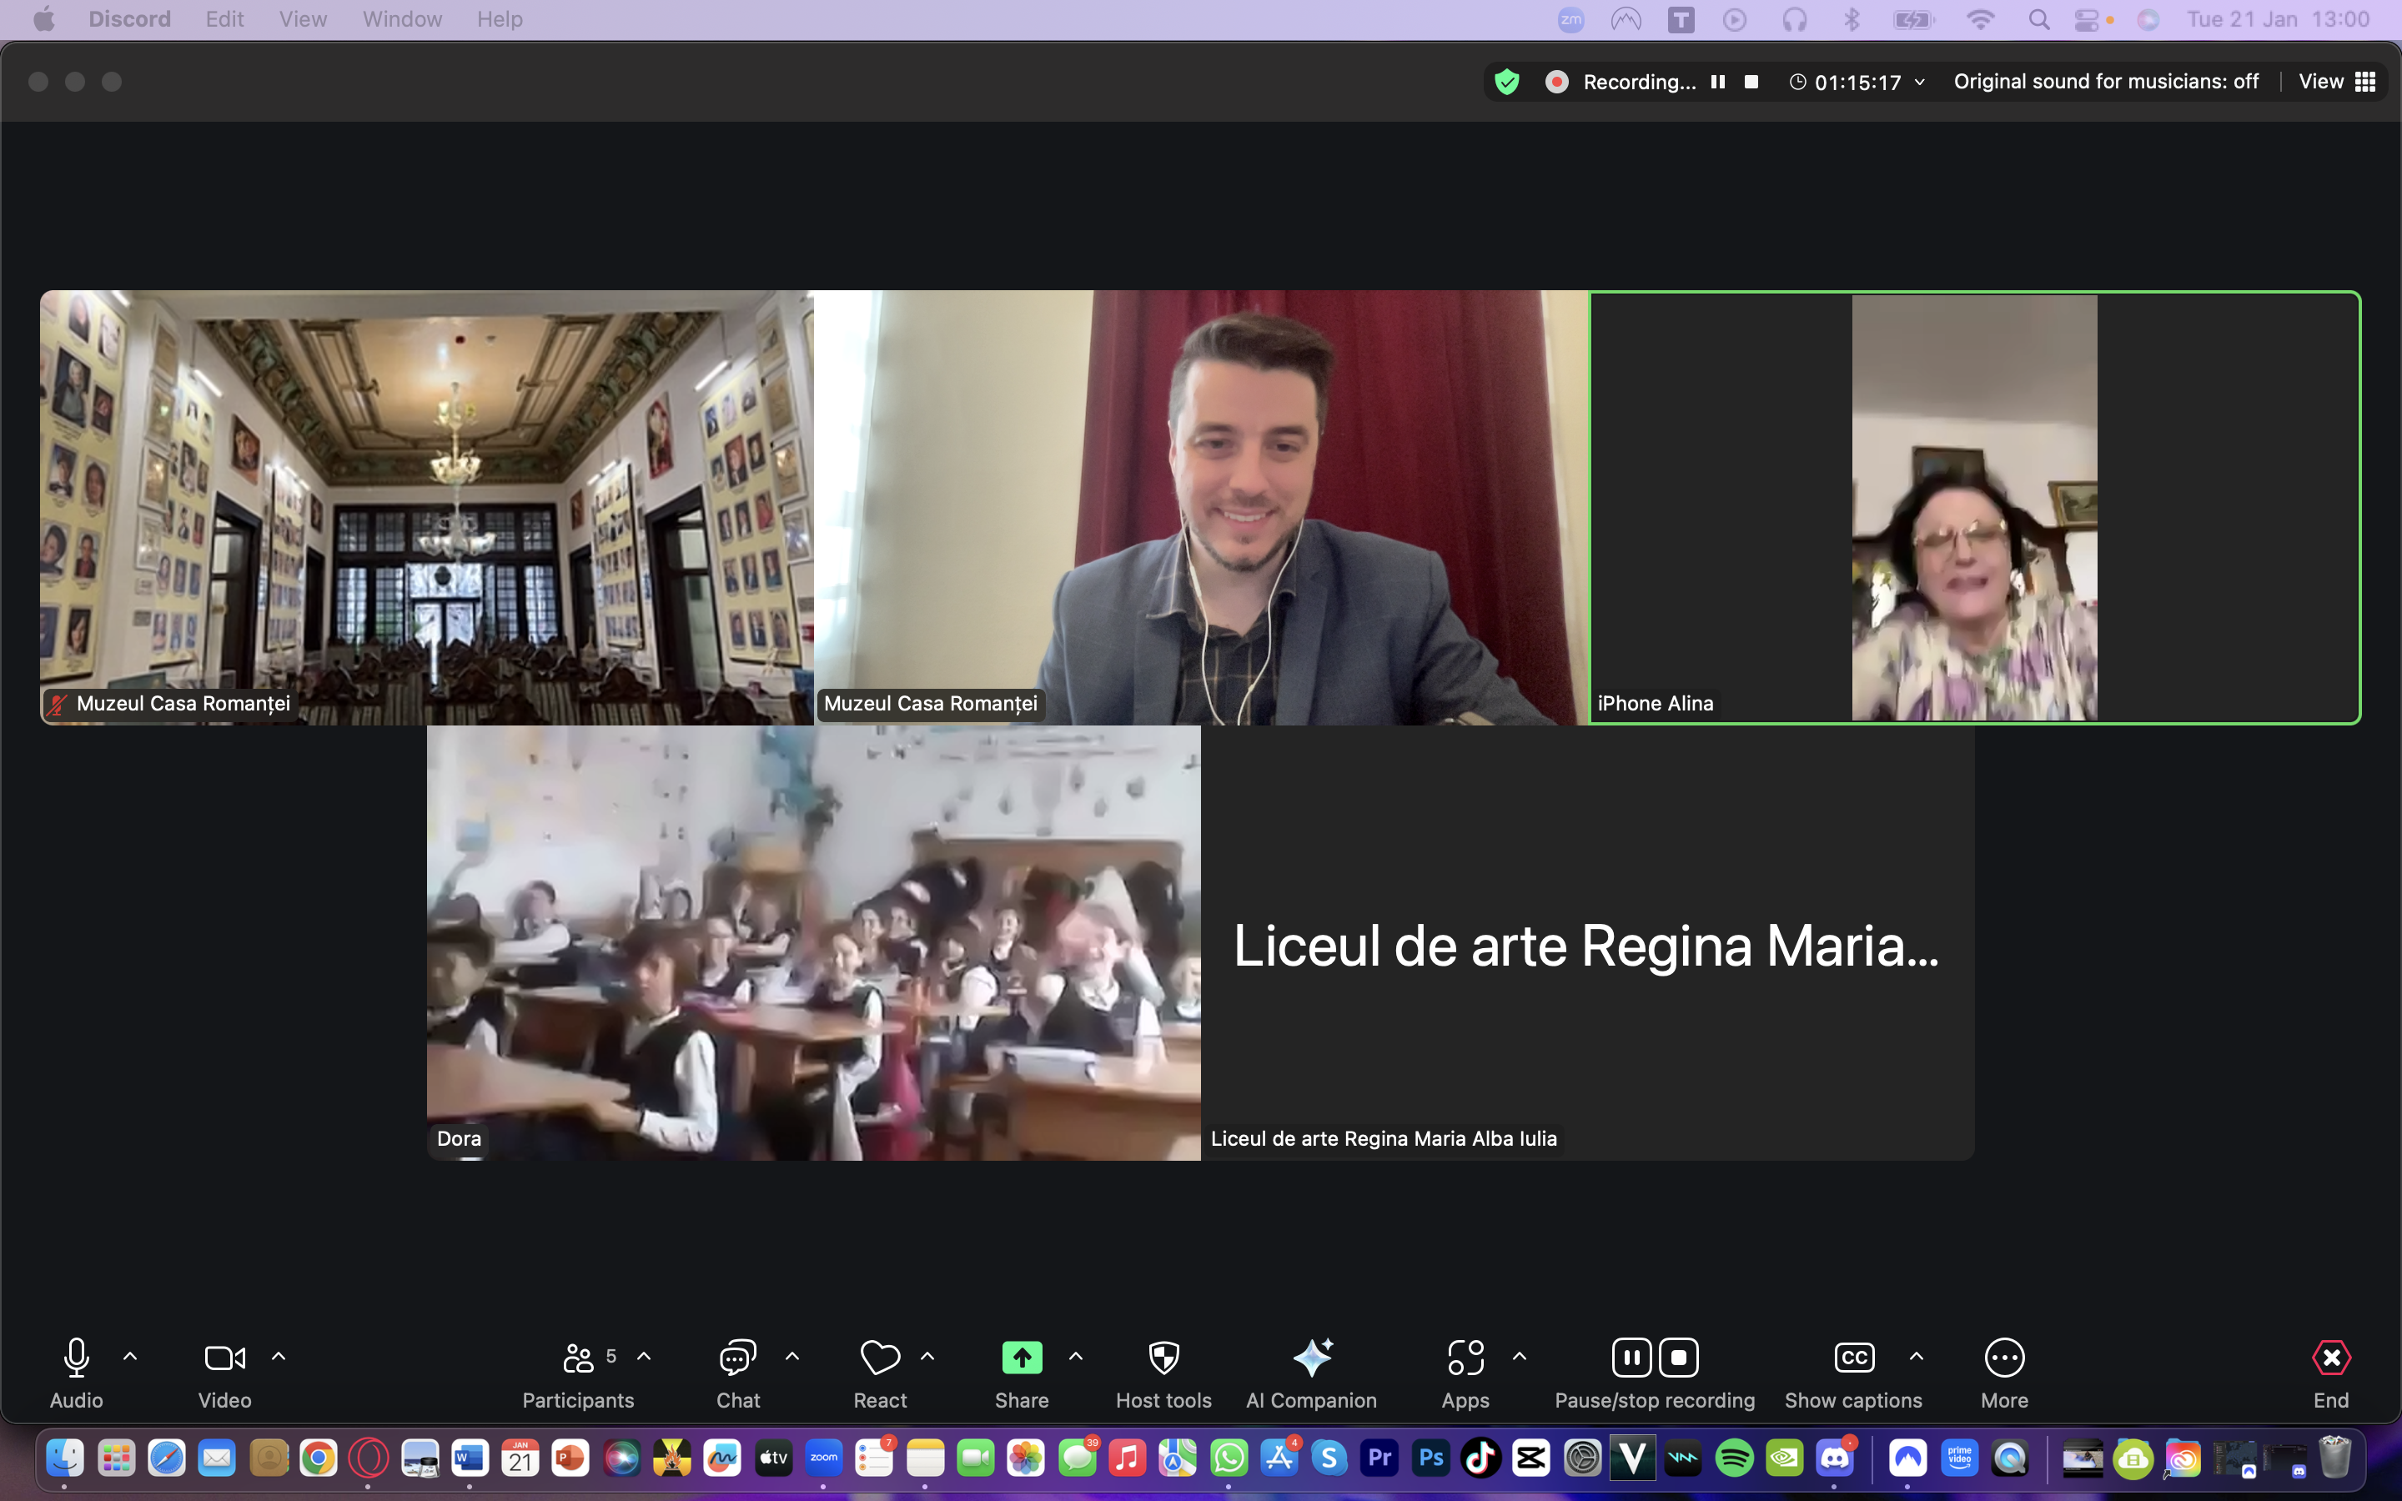This screenshot has height=1501, width=2402.
Task: Click the green Share screen button
Action: click(x=1022, y=1358)
